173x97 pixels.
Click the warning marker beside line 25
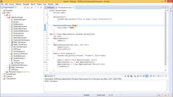pos(45,62)
